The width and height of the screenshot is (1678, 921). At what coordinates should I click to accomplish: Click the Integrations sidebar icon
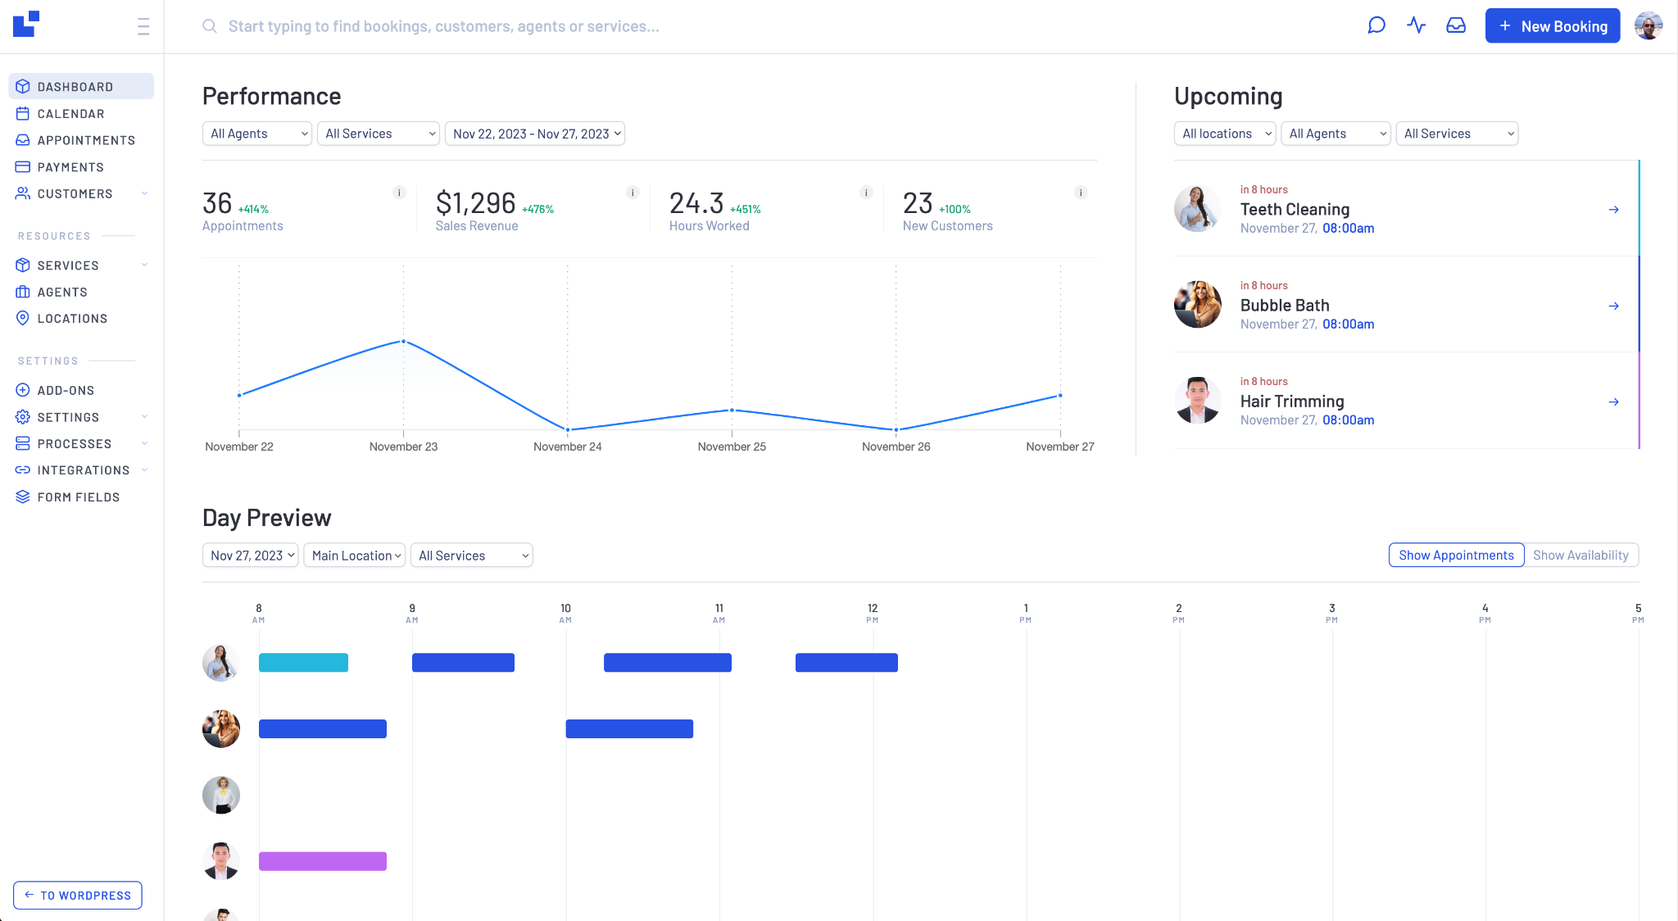[23, 470]
